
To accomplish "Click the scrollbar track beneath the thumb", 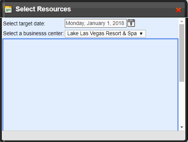I will point(182,103).
